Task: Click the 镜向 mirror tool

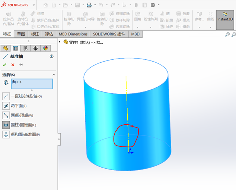Action: [x=183, y=27]
